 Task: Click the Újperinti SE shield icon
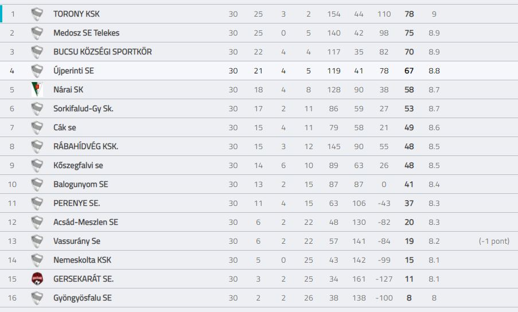pyautogui.click(x=37, y=71)
